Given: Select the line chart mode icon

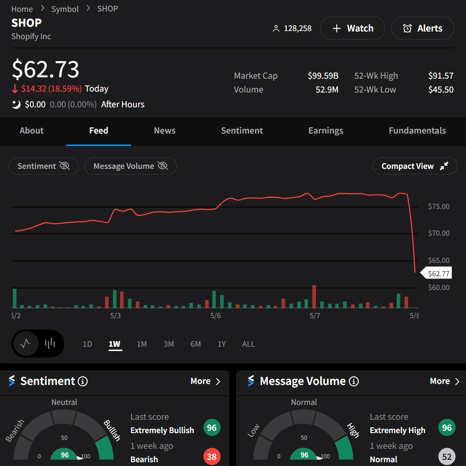Looking at the screenshot, I should coord(26,344).
